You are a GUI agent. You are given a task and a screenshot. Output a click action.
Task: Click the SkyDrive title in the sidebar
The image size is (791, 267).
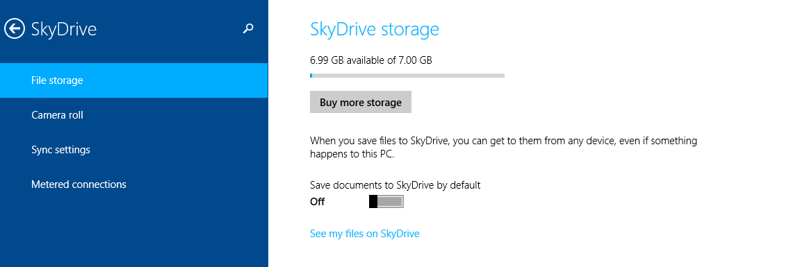click(x=63, y=28)
